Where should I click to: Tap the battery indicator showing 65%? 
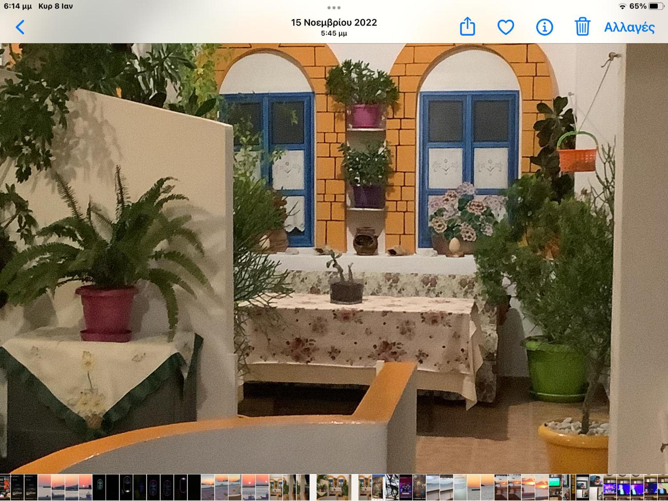(x=647, y=6)
